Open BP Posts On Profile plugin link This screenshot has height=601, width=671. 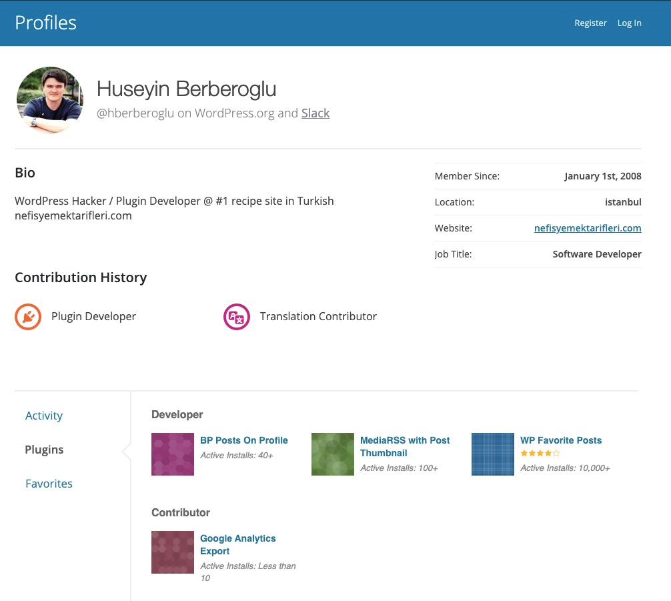[244, 440]
